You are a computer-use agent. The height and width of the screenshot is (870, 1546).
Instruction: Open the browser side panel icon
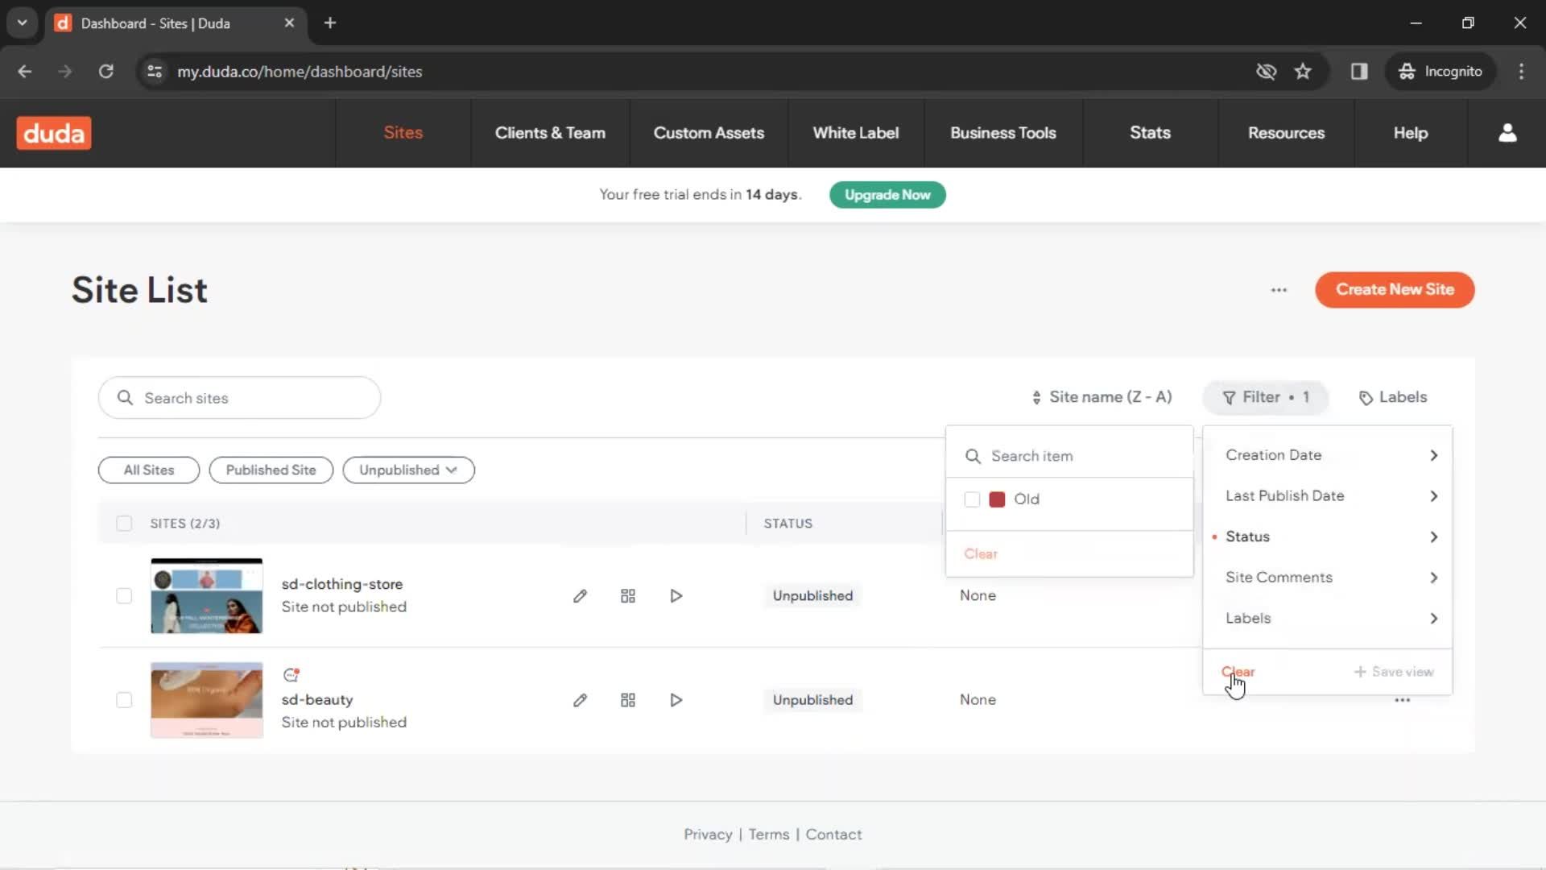1359,72
